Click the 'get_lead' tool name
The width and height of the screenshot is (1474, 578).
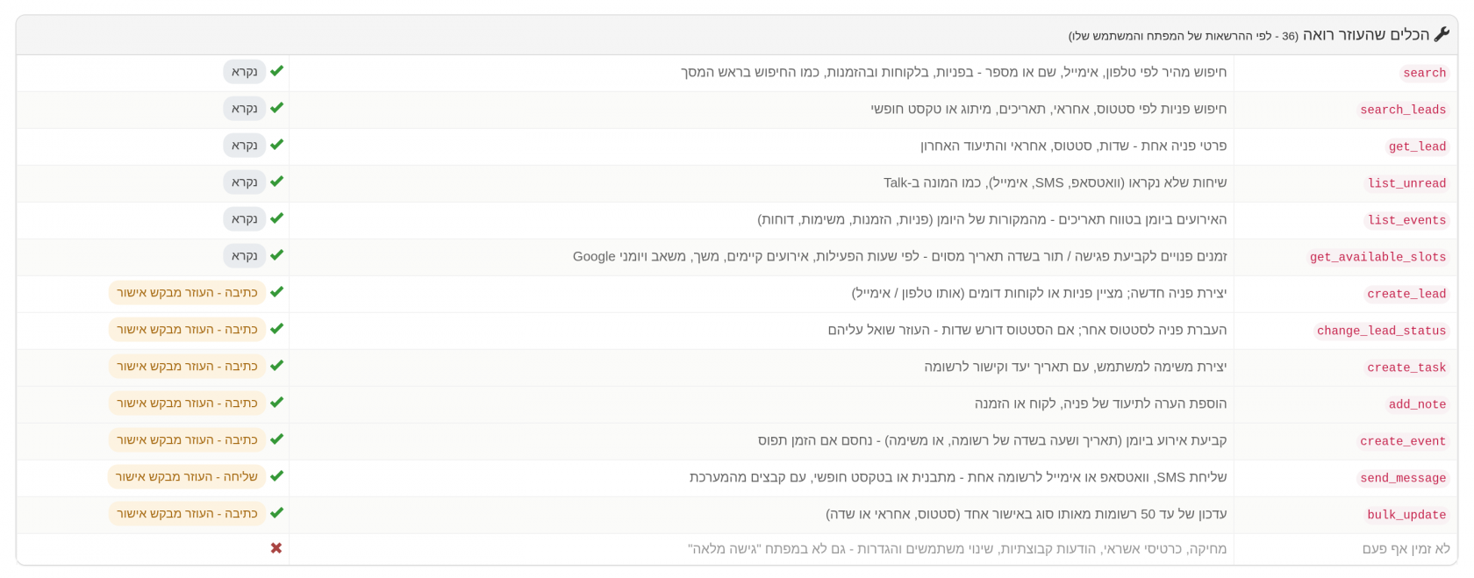[1417, 146]
